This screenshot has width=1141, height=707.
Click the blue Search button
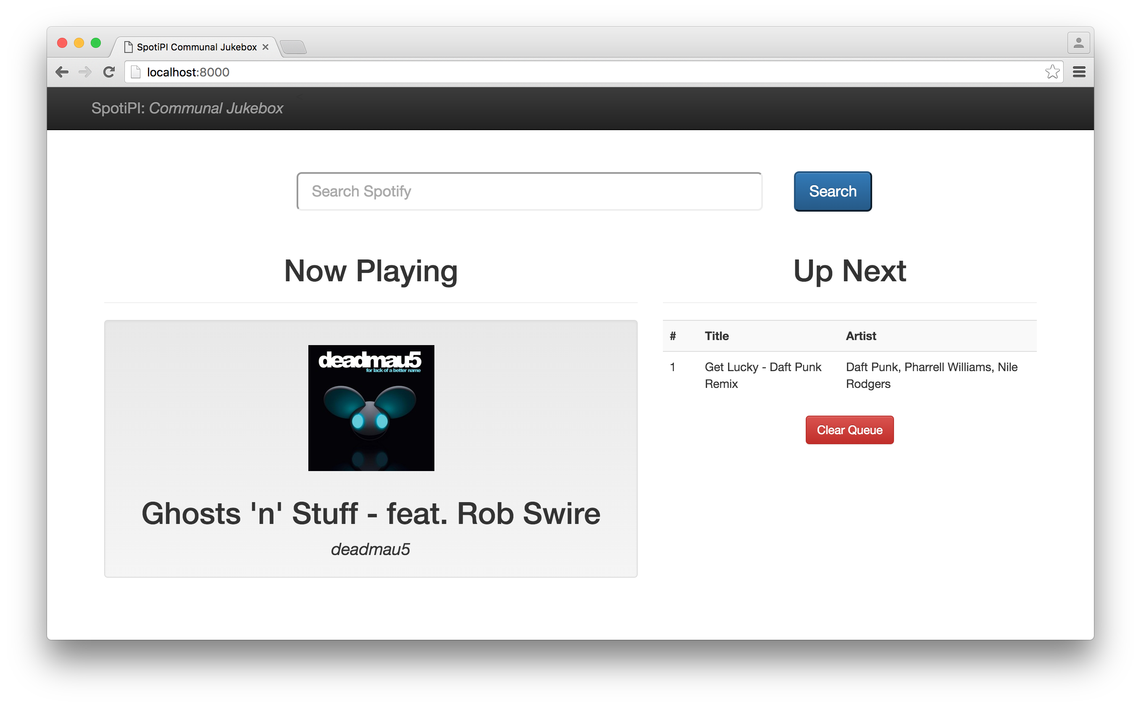coord(832,191)
